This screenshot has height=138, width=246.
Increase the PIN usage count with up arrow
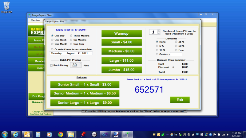[158, 30]
